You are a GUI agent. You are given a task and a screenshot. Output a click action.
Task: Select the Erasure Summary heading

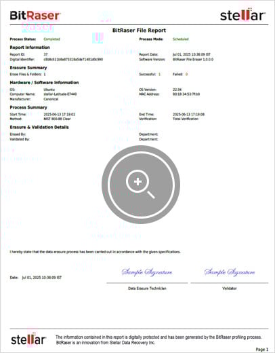coord(28,68)
